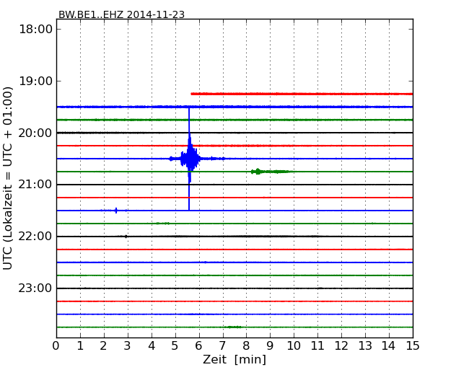Click x-axis tick label 13
The width and height of the screenshot is (469, 375).
[365, 346]
